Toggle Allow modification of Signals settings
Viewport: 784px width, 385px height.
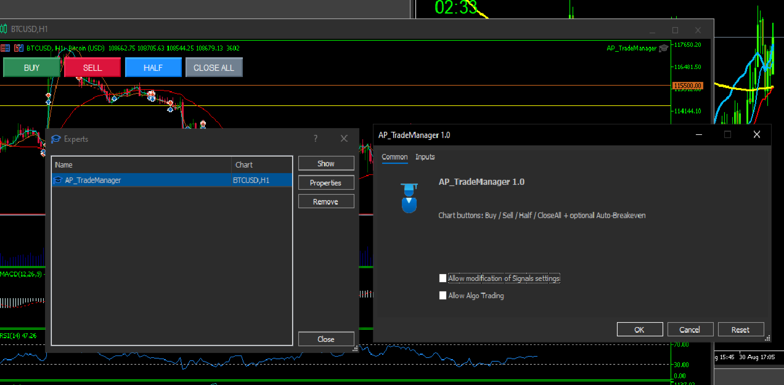tap(443, 278)
